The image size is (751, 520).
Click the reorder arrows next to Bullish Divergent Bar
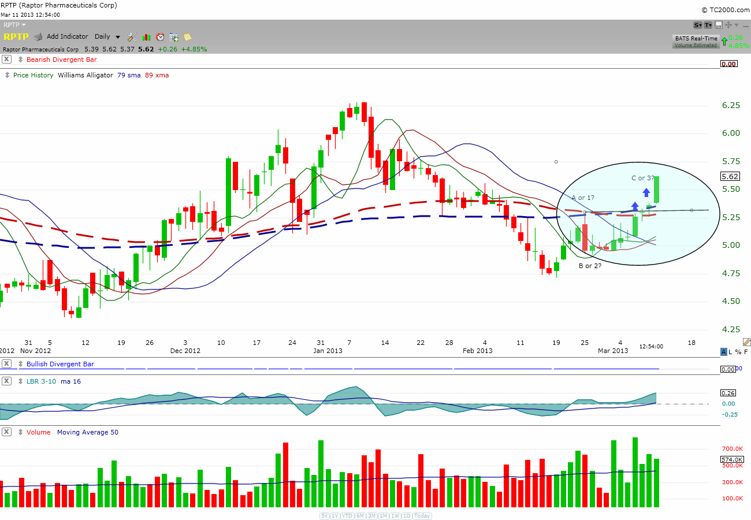point(20,364)
